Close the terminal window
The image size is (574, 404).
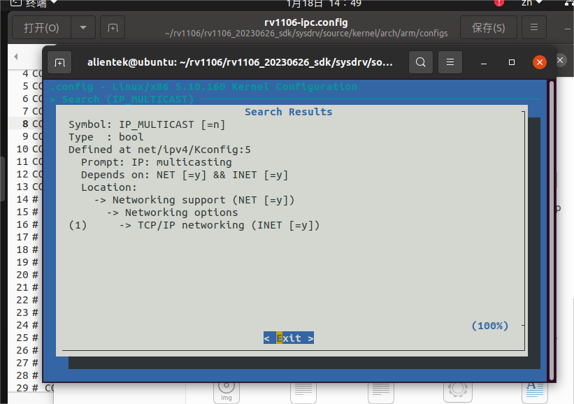coord(539,62)
